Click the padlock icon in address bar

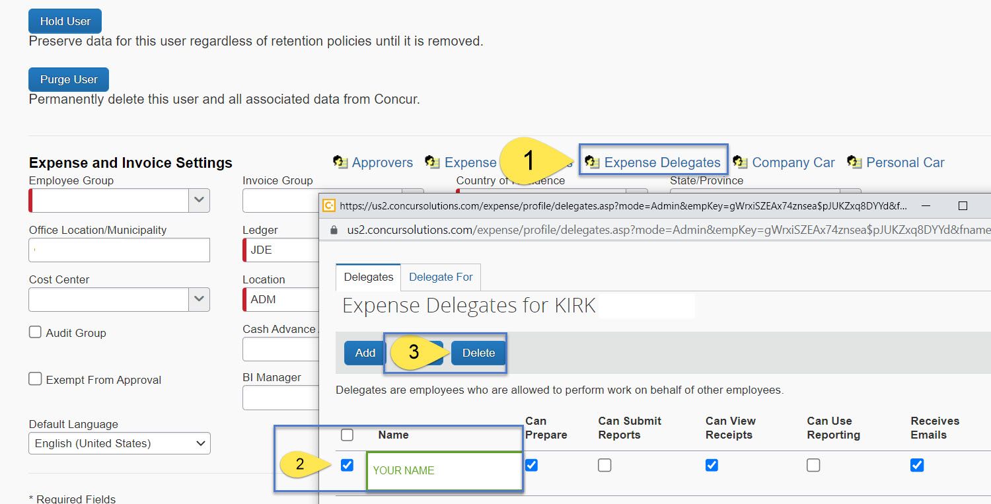[x=334, y=230]
